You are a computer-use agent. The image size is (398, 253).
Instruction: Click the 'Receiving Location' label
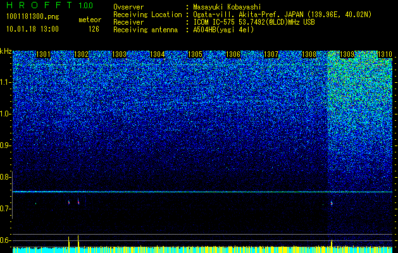click(x=147, y=15)
